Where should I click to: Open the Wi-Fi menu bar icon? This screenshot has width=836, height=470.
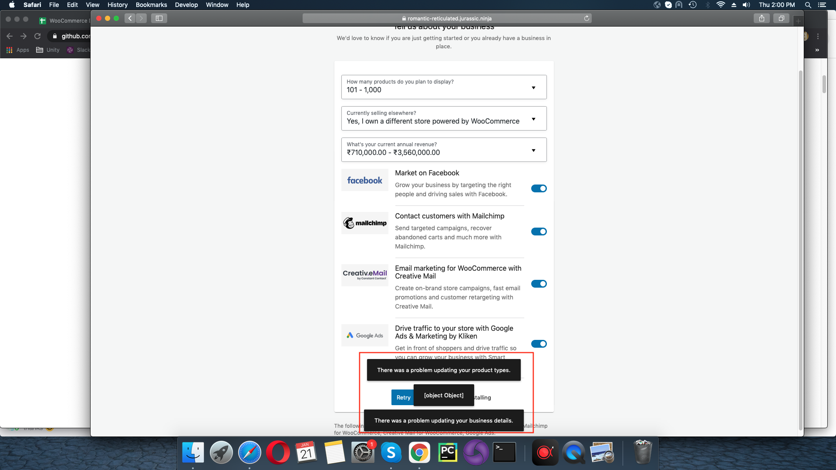(x=721, y=5)
